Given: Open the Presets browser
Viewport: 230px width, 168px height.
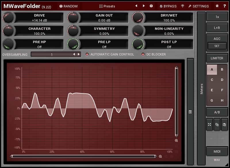Looking at the screenshot, I should [107, 6].
